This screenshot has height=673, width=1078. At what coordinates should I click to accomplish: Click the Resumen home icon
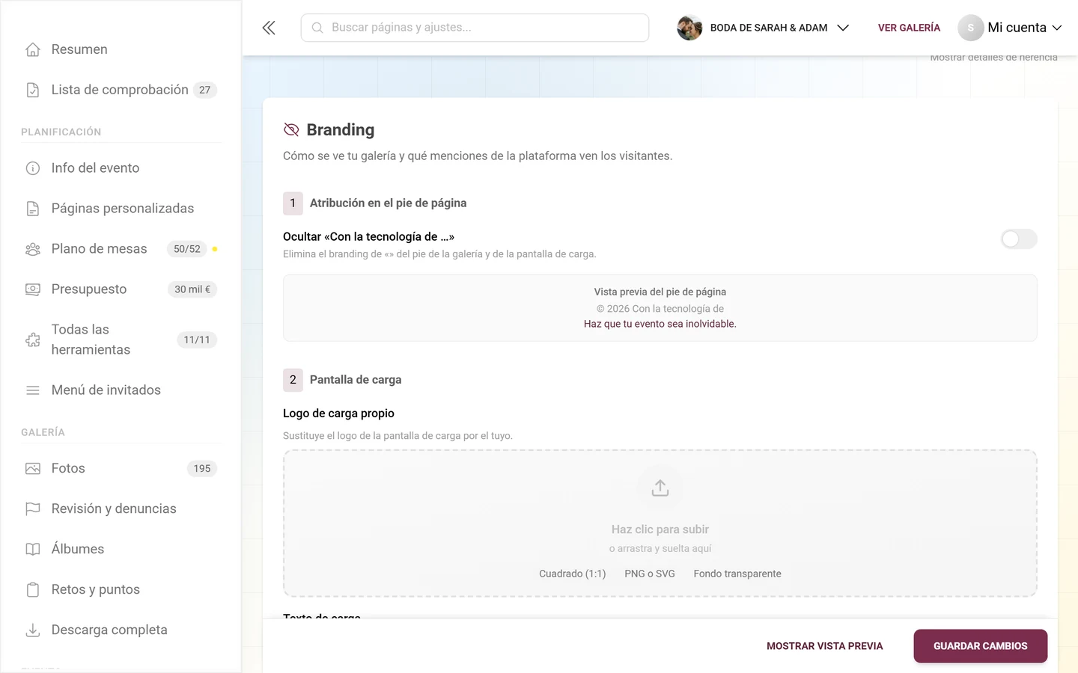pos(33,49)
